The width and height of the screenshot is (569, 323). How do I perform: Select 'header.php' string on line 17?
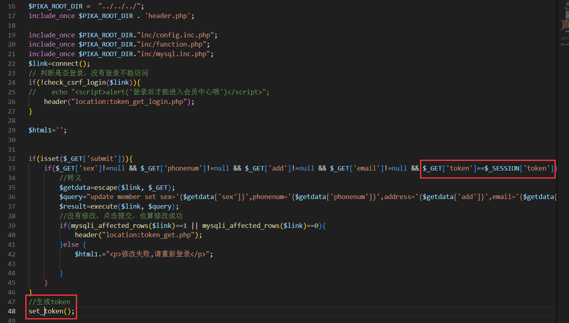pos(167,16)
